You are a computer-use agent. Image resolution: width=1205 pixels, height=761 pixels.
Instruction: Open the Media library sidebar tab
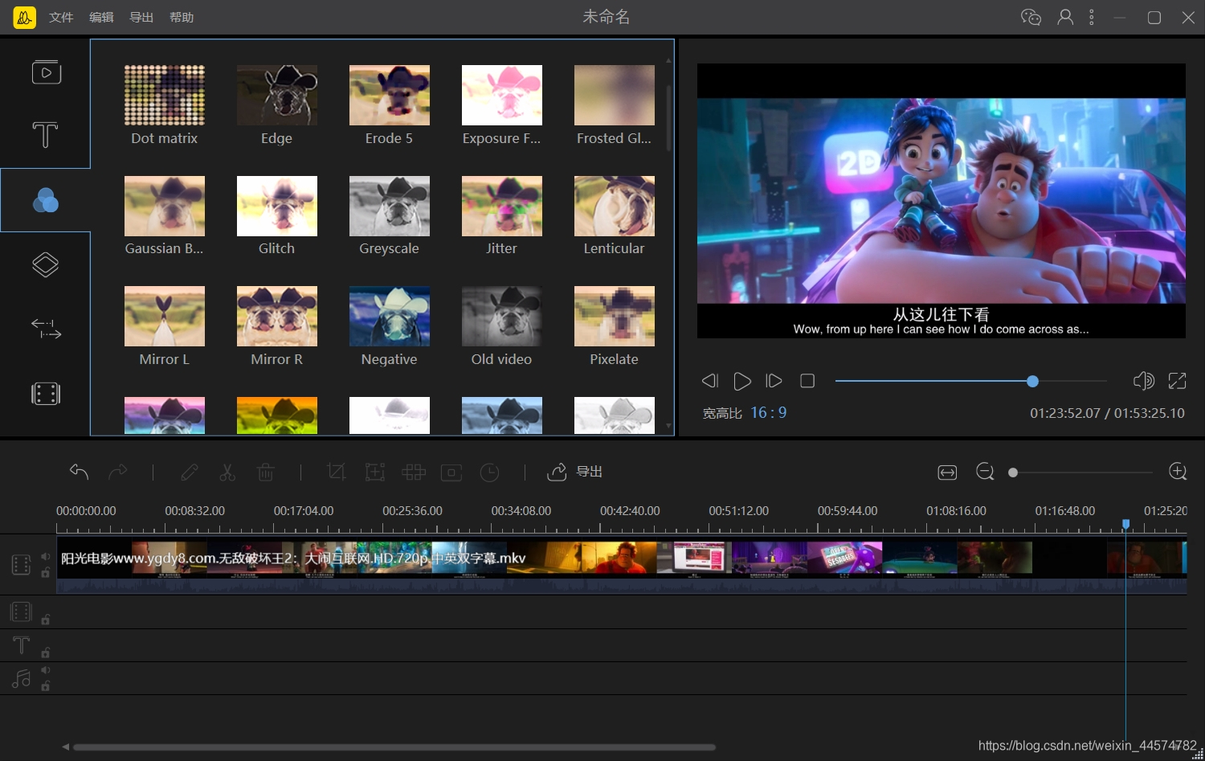point(46,72)
